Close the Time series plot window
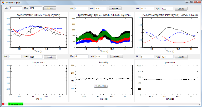Image resolution: width=202 pixels, height=107 pixels. point(197,2)
